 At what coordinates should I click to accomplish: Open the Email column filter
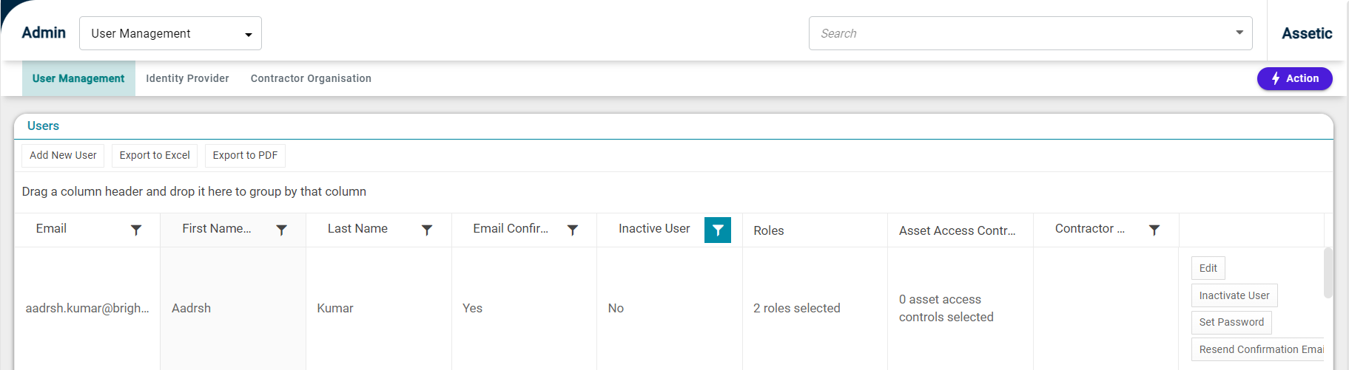(136, 230)
